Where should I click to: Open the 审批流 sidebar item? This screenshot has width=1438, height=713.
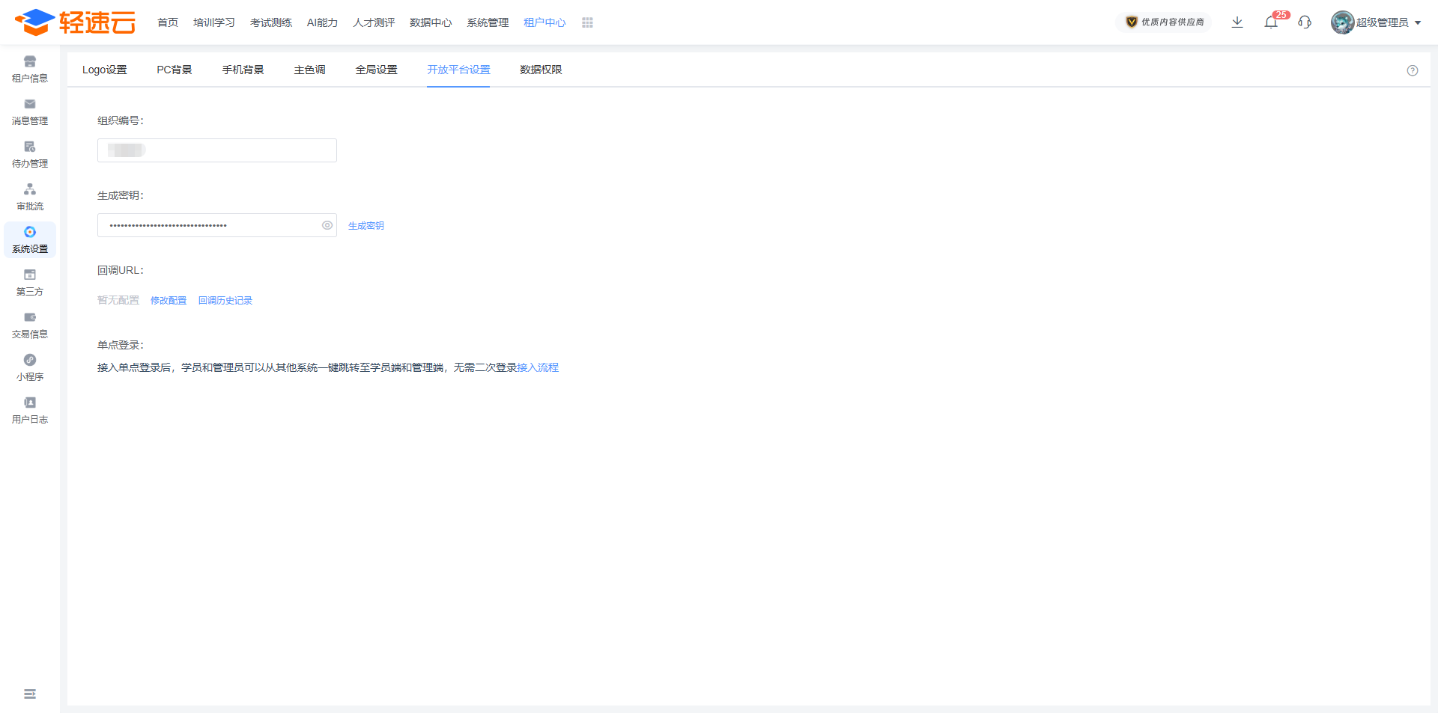[x=30, y=197]
